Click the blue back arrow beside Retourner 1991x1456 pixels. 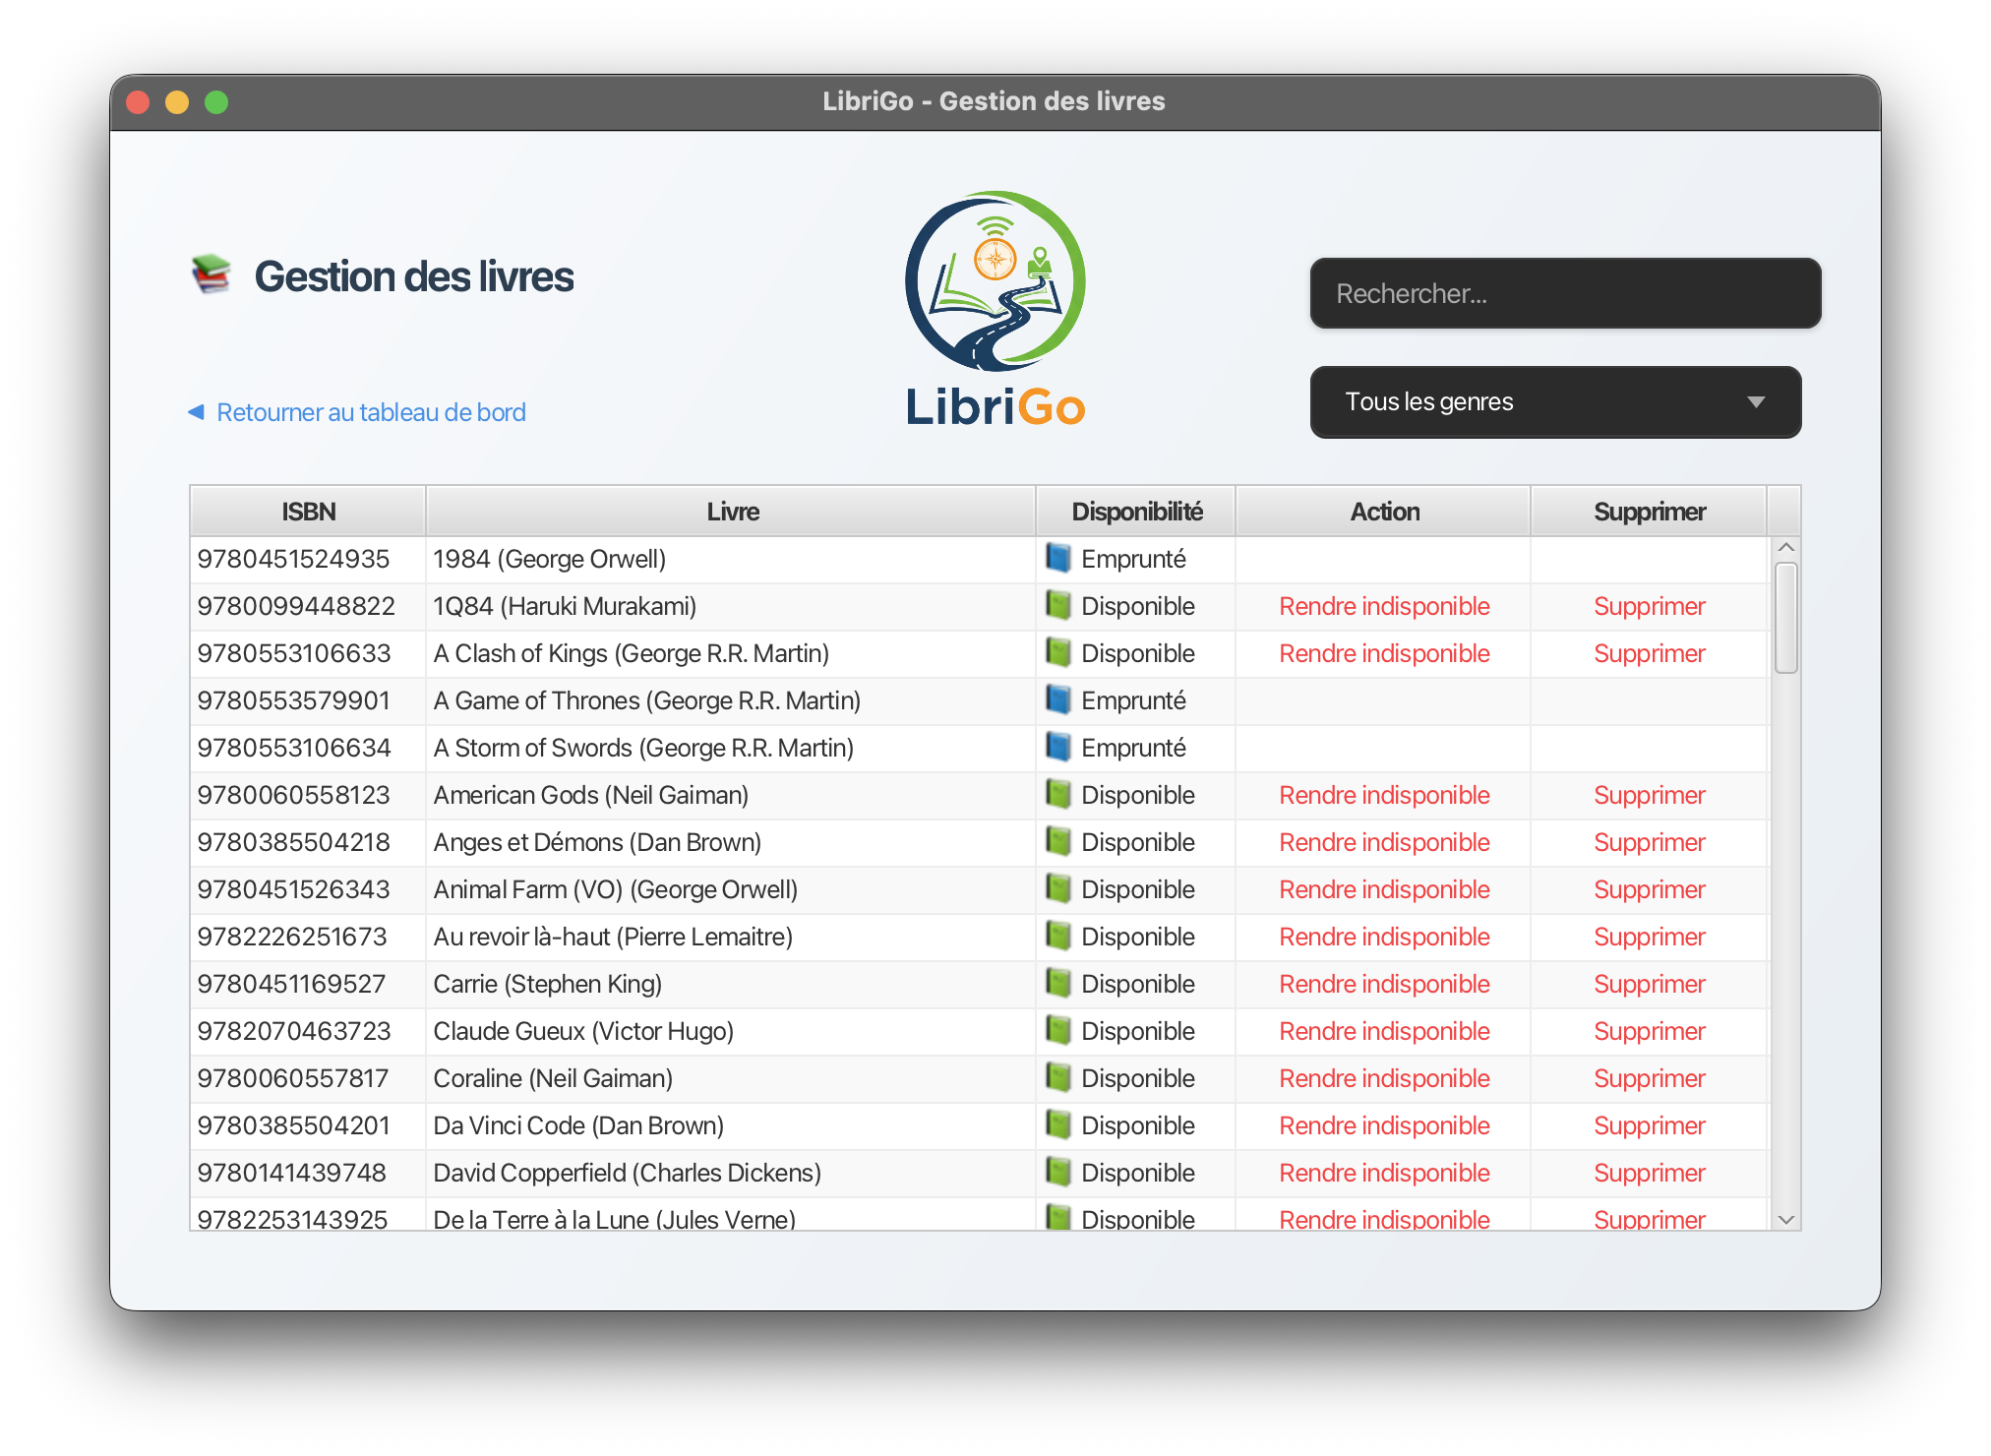click(x=196, y=412)
